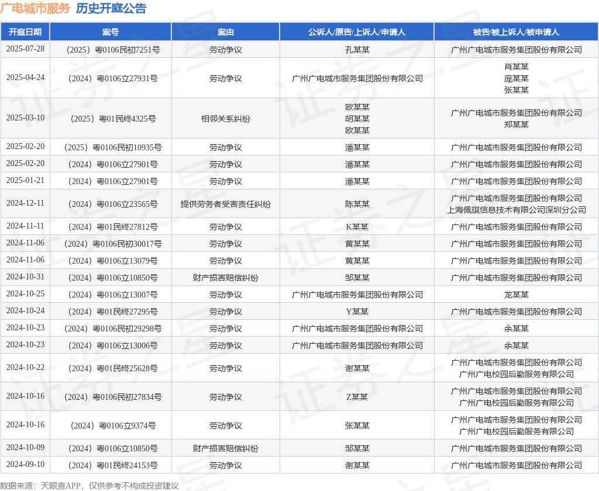Click plaintiff name 孔某某

pos(357,50)
